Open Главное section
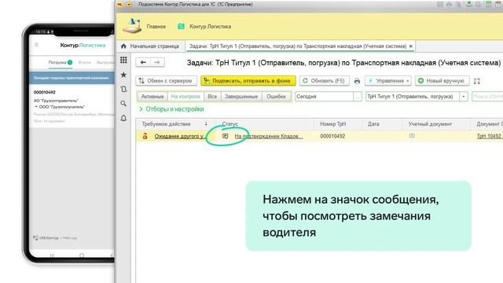The height and width of the screenshot is (283, 503). 156,26
